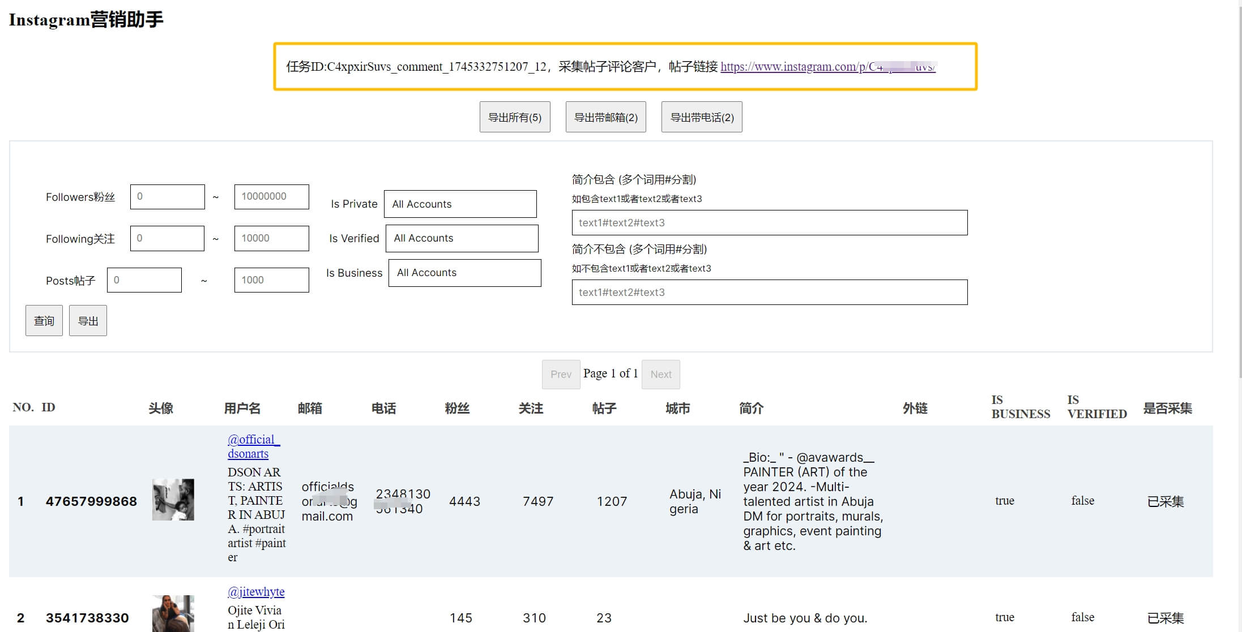Click the 简介不包含 keyword input field

[x=770, y=293]
